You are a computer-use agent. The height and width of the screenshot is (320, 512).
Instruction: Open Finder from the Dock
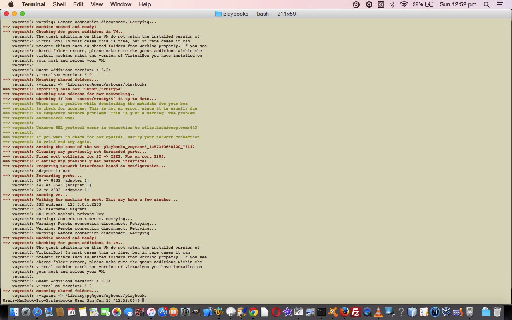(x=14, y=312)
